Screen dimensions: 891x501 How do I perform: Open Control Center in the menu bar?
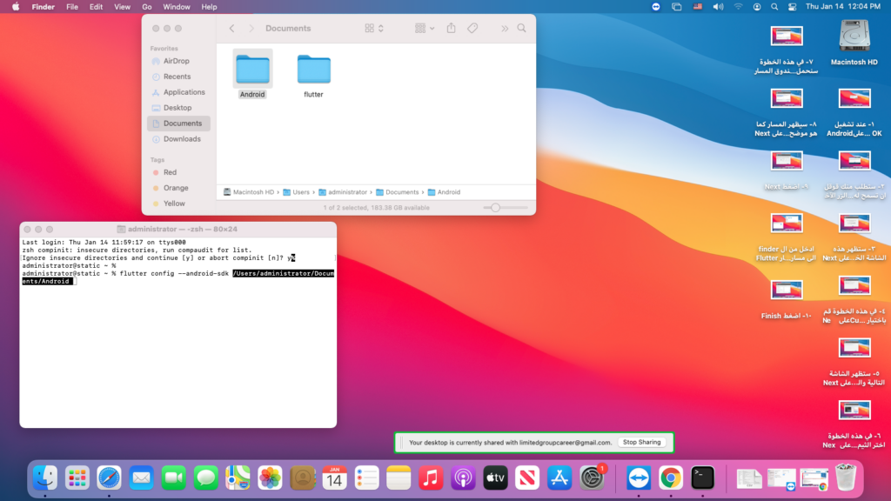coord(792,7)
